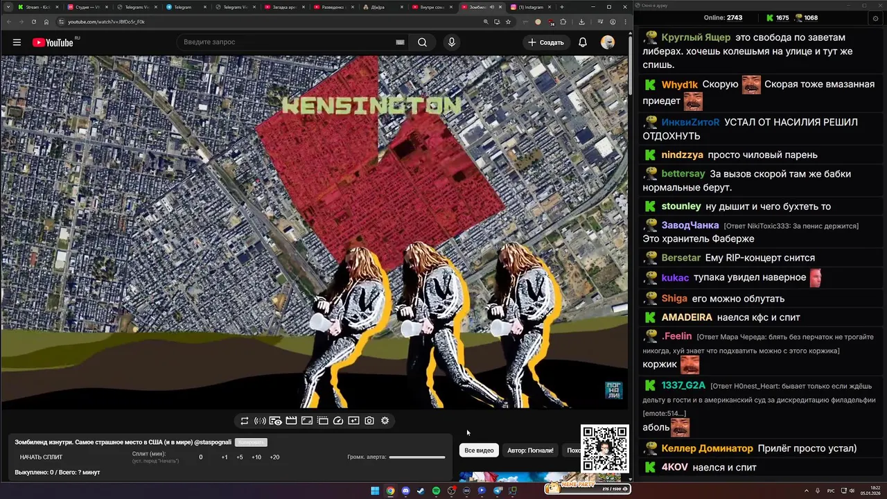
Task: Click the username AMADEIRA in chat
Action: [x=687, y=317]
